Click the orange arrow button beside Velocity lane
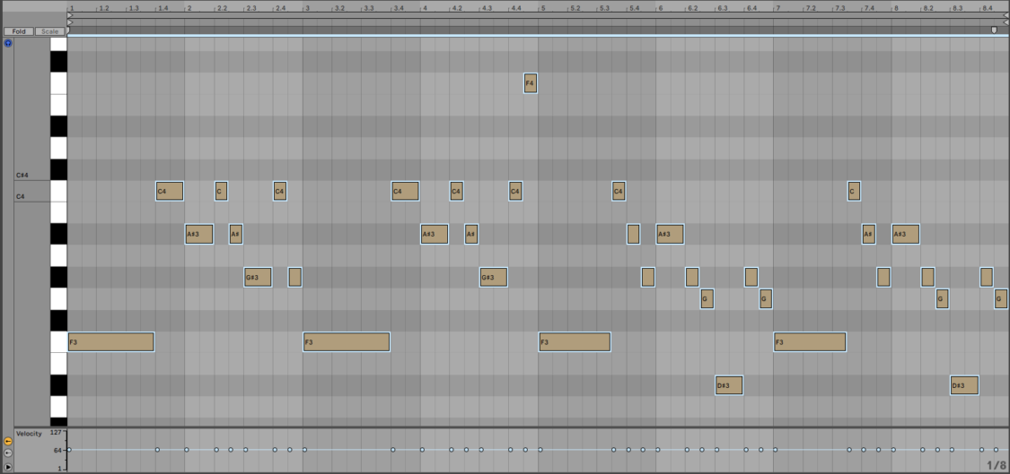Image resolution: width=1010 pixels, height=474 pixels. pyautogui.click(x=8, y=441)
